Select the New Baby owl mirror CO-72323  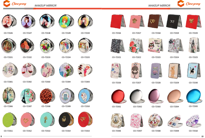[155, 46]
